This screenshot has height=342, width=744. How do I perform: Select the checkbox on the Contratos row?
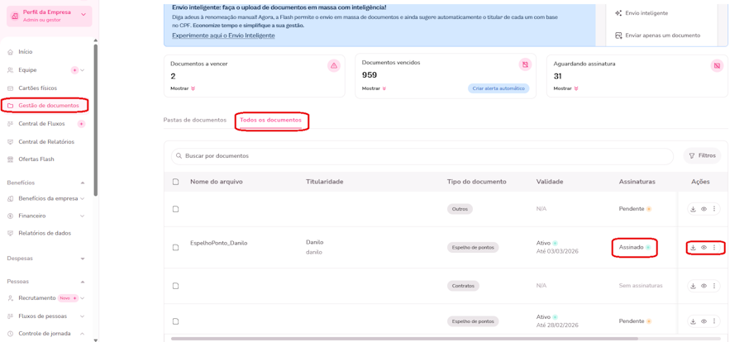175,286
